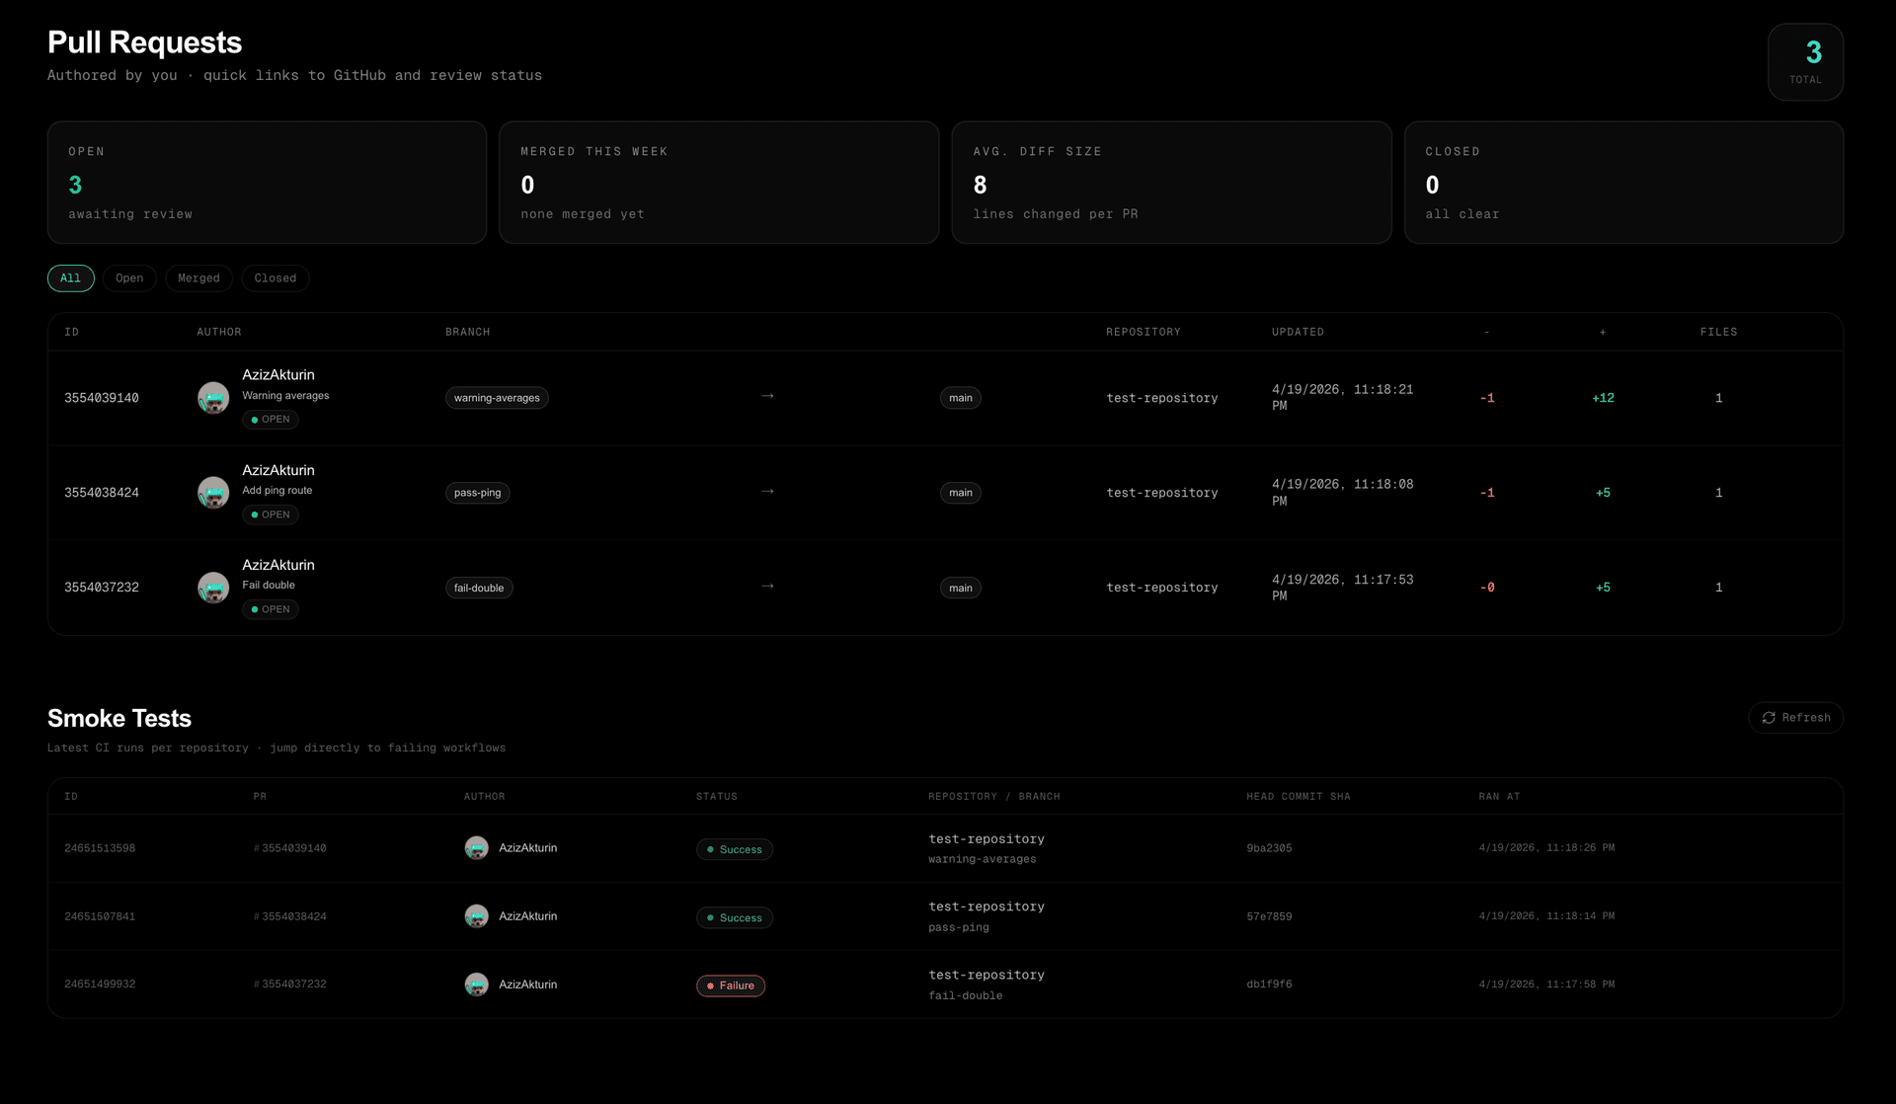Click the +12 additions value

pos(1603,398)
